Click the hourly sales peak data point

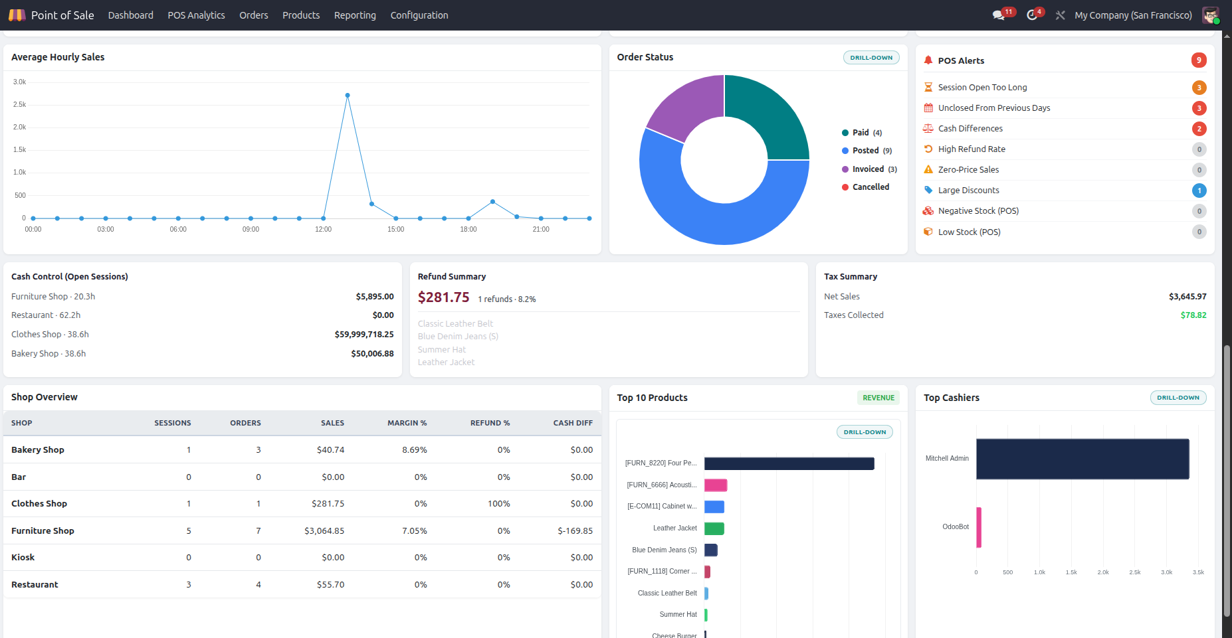[348, 96]
